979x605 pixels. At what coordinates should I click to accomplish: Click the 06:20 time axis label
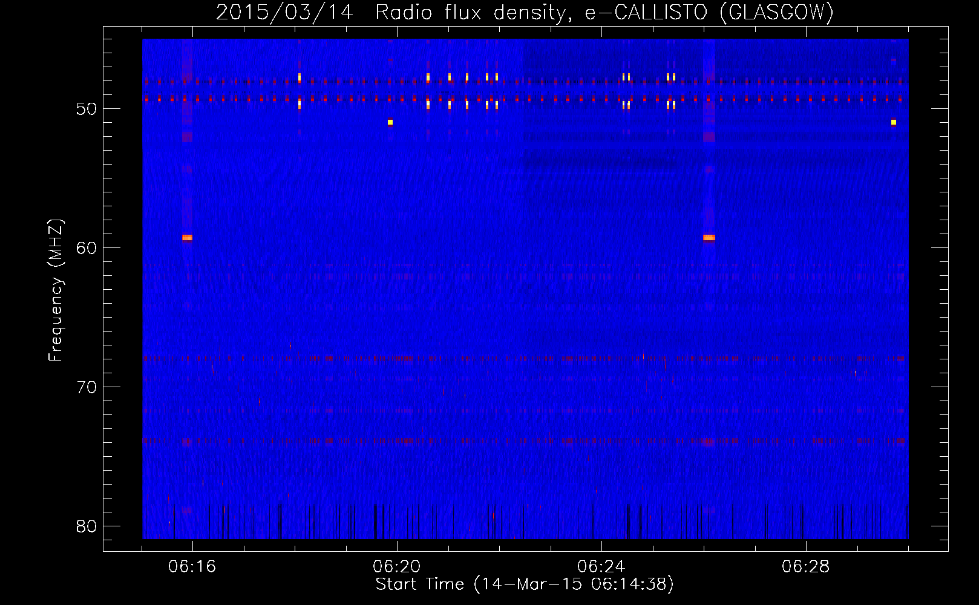(x=397, y=567)
